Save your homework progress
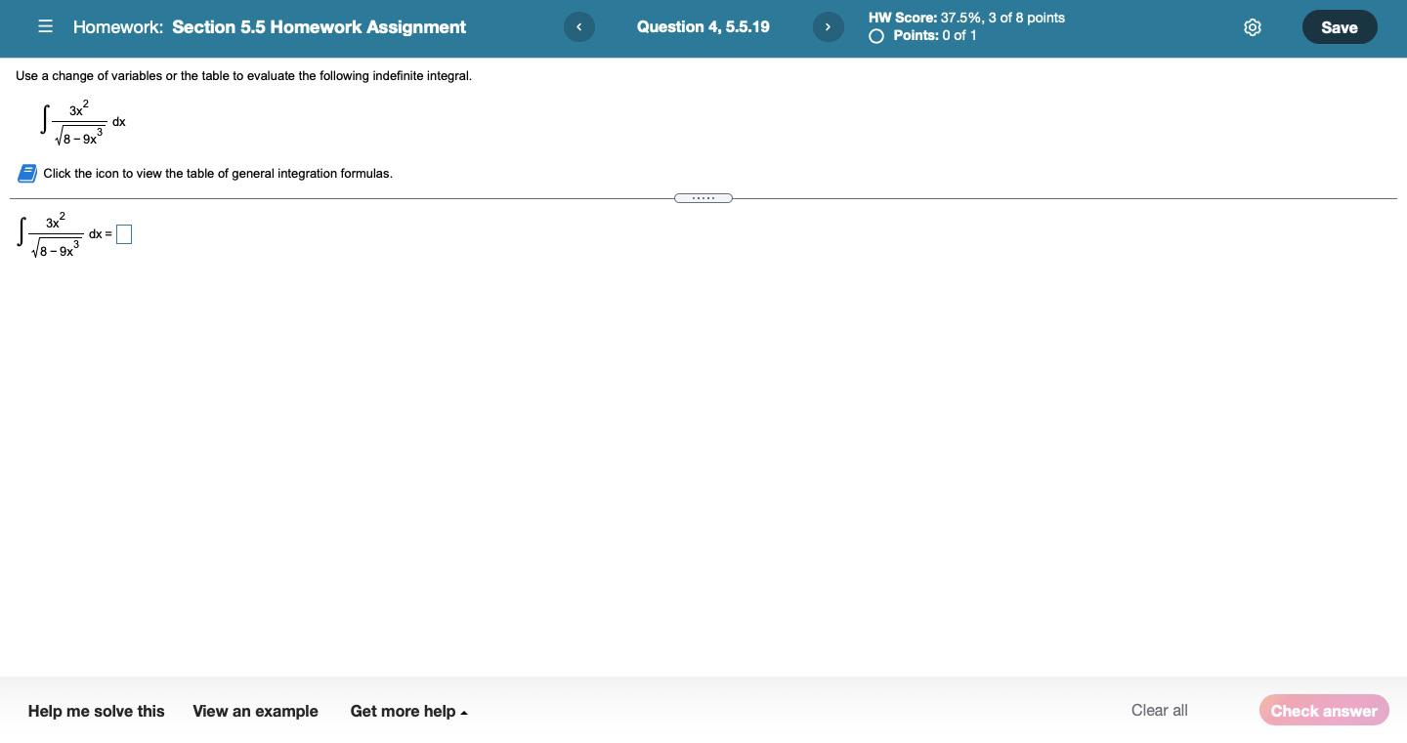The width and height of the screenshot is (1407, 743). coord(1339,26)
